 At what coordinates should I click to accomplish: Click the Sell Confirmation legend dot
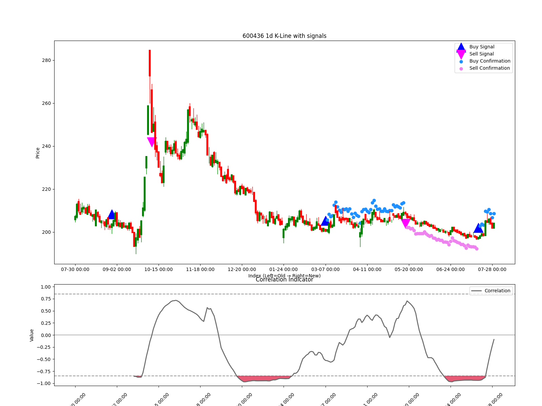pos(461,69)
